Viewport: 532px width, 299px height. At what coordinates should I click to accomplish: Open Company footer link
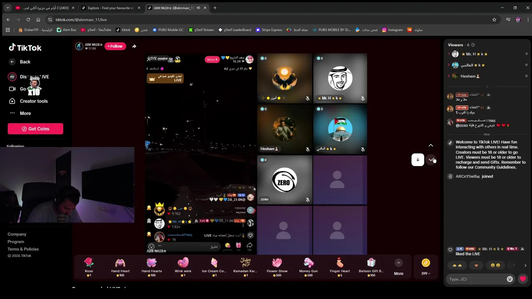click(17, 234)
